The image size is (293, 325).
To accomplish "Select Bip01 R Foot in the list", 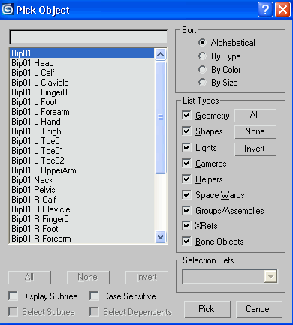I will tap(82, 229).
